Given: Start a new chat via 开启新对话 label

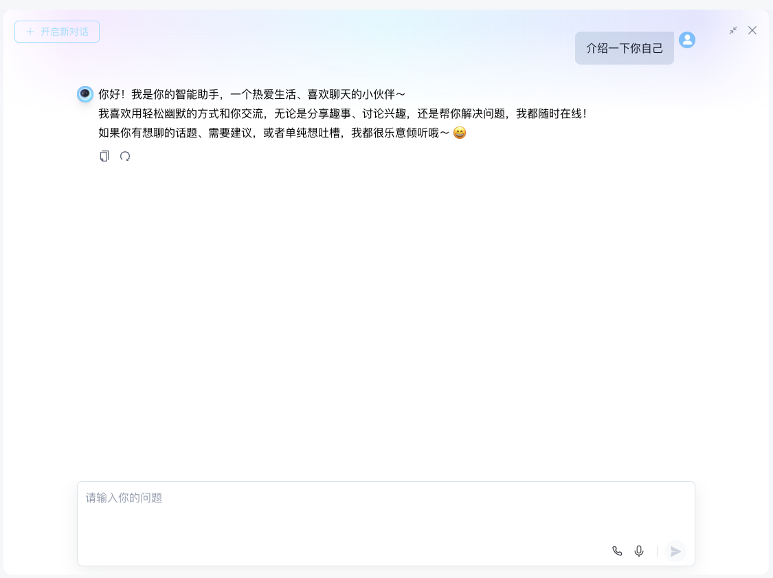Looking at the screenshot, I should pyautogui.click(x=65, y=32).
